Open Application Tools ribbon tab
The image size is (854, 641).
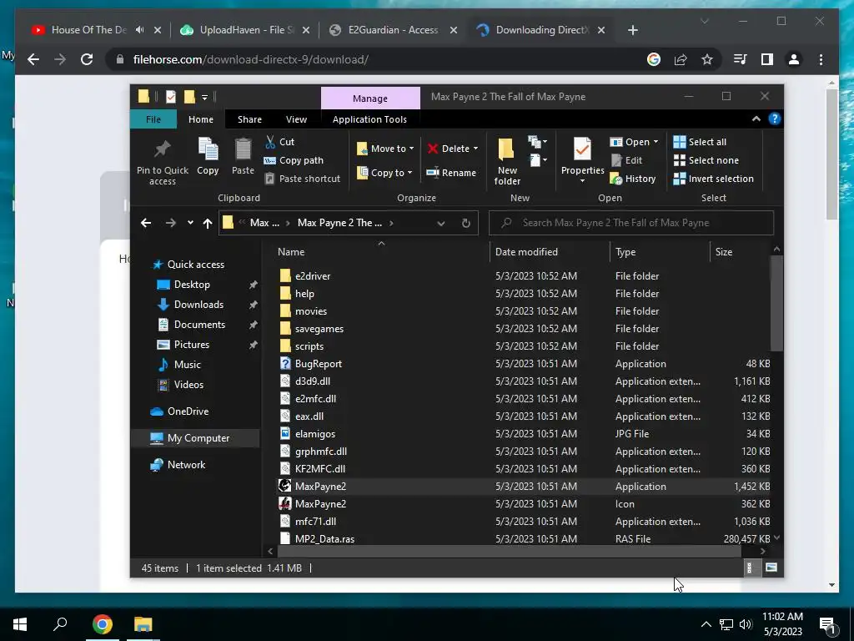click(369, 119)
